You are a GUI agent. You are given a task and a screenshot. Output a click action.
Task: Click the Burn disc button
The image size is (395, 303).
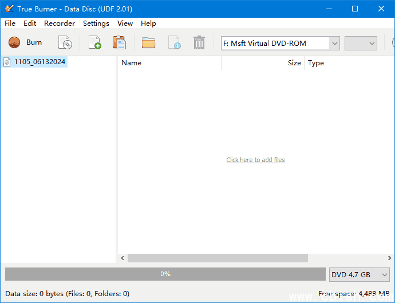click(x=26, y=42)
